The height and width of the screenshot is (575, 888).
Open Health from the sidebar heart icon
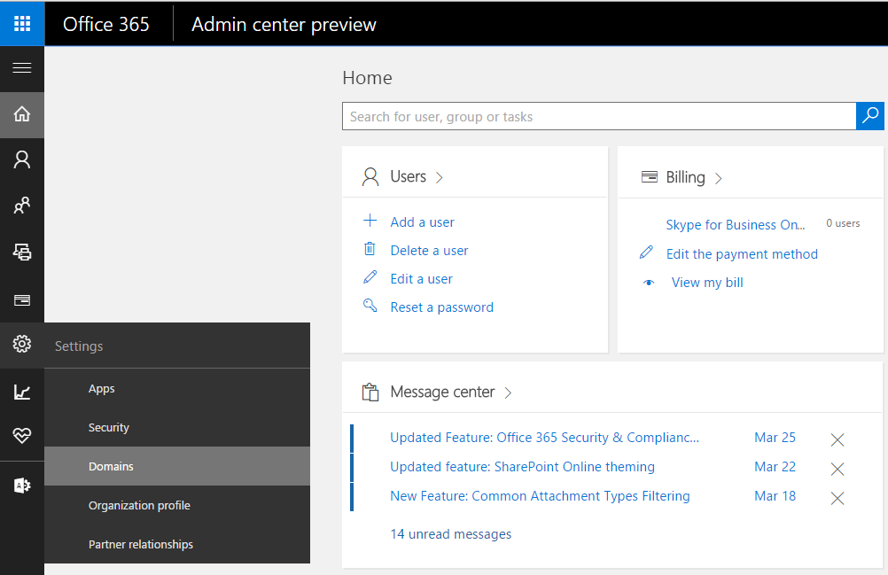click(x=22, y=436)
